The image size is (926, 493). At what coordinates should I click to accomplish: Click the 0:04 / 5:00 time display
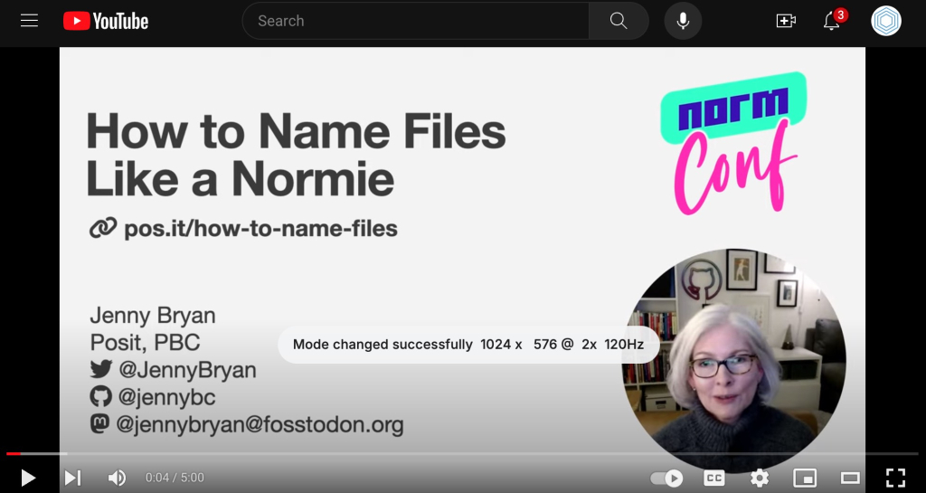pyautogui.click(x=175, y=478)
